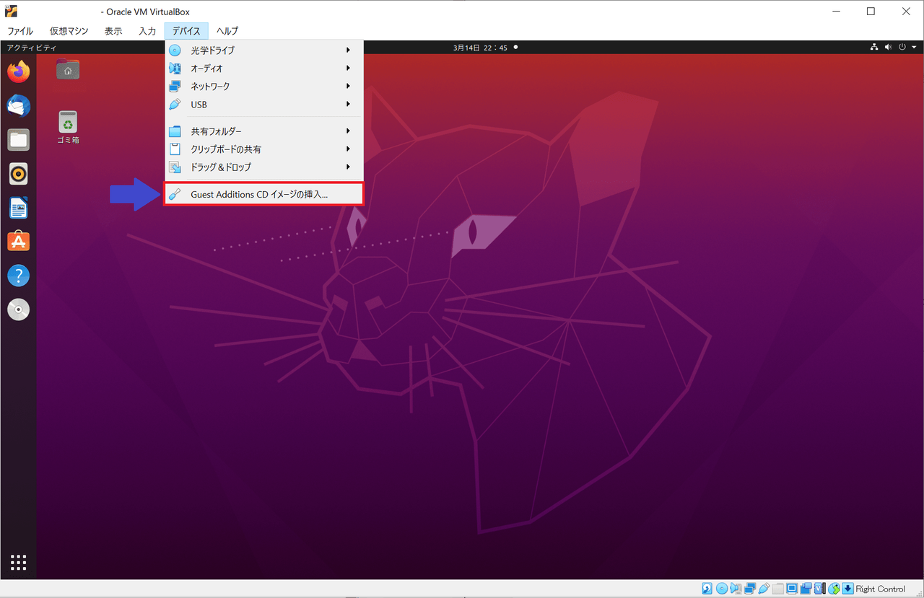Click the mounted disc icon in dock
Viewport: 924px width, 598px height.
18,309
